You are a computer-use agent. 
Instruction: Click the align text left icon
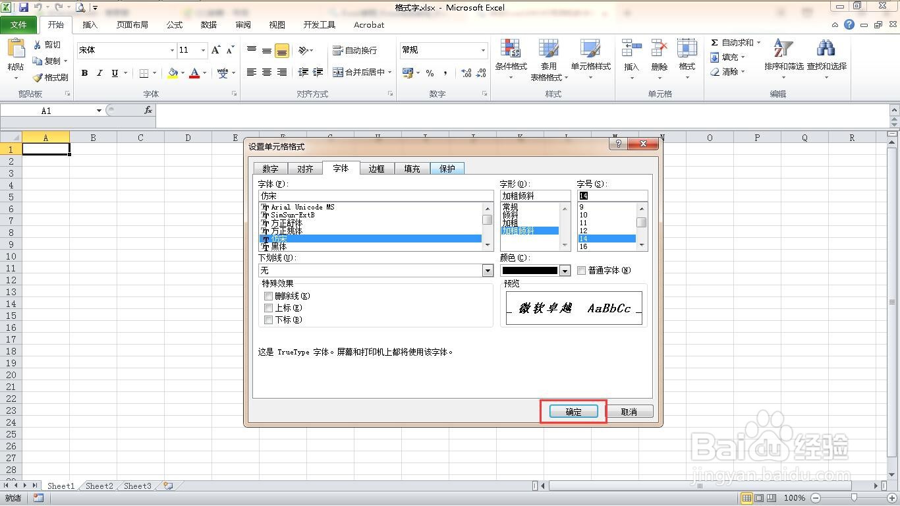pyautogui.click(x=251, y=72)
